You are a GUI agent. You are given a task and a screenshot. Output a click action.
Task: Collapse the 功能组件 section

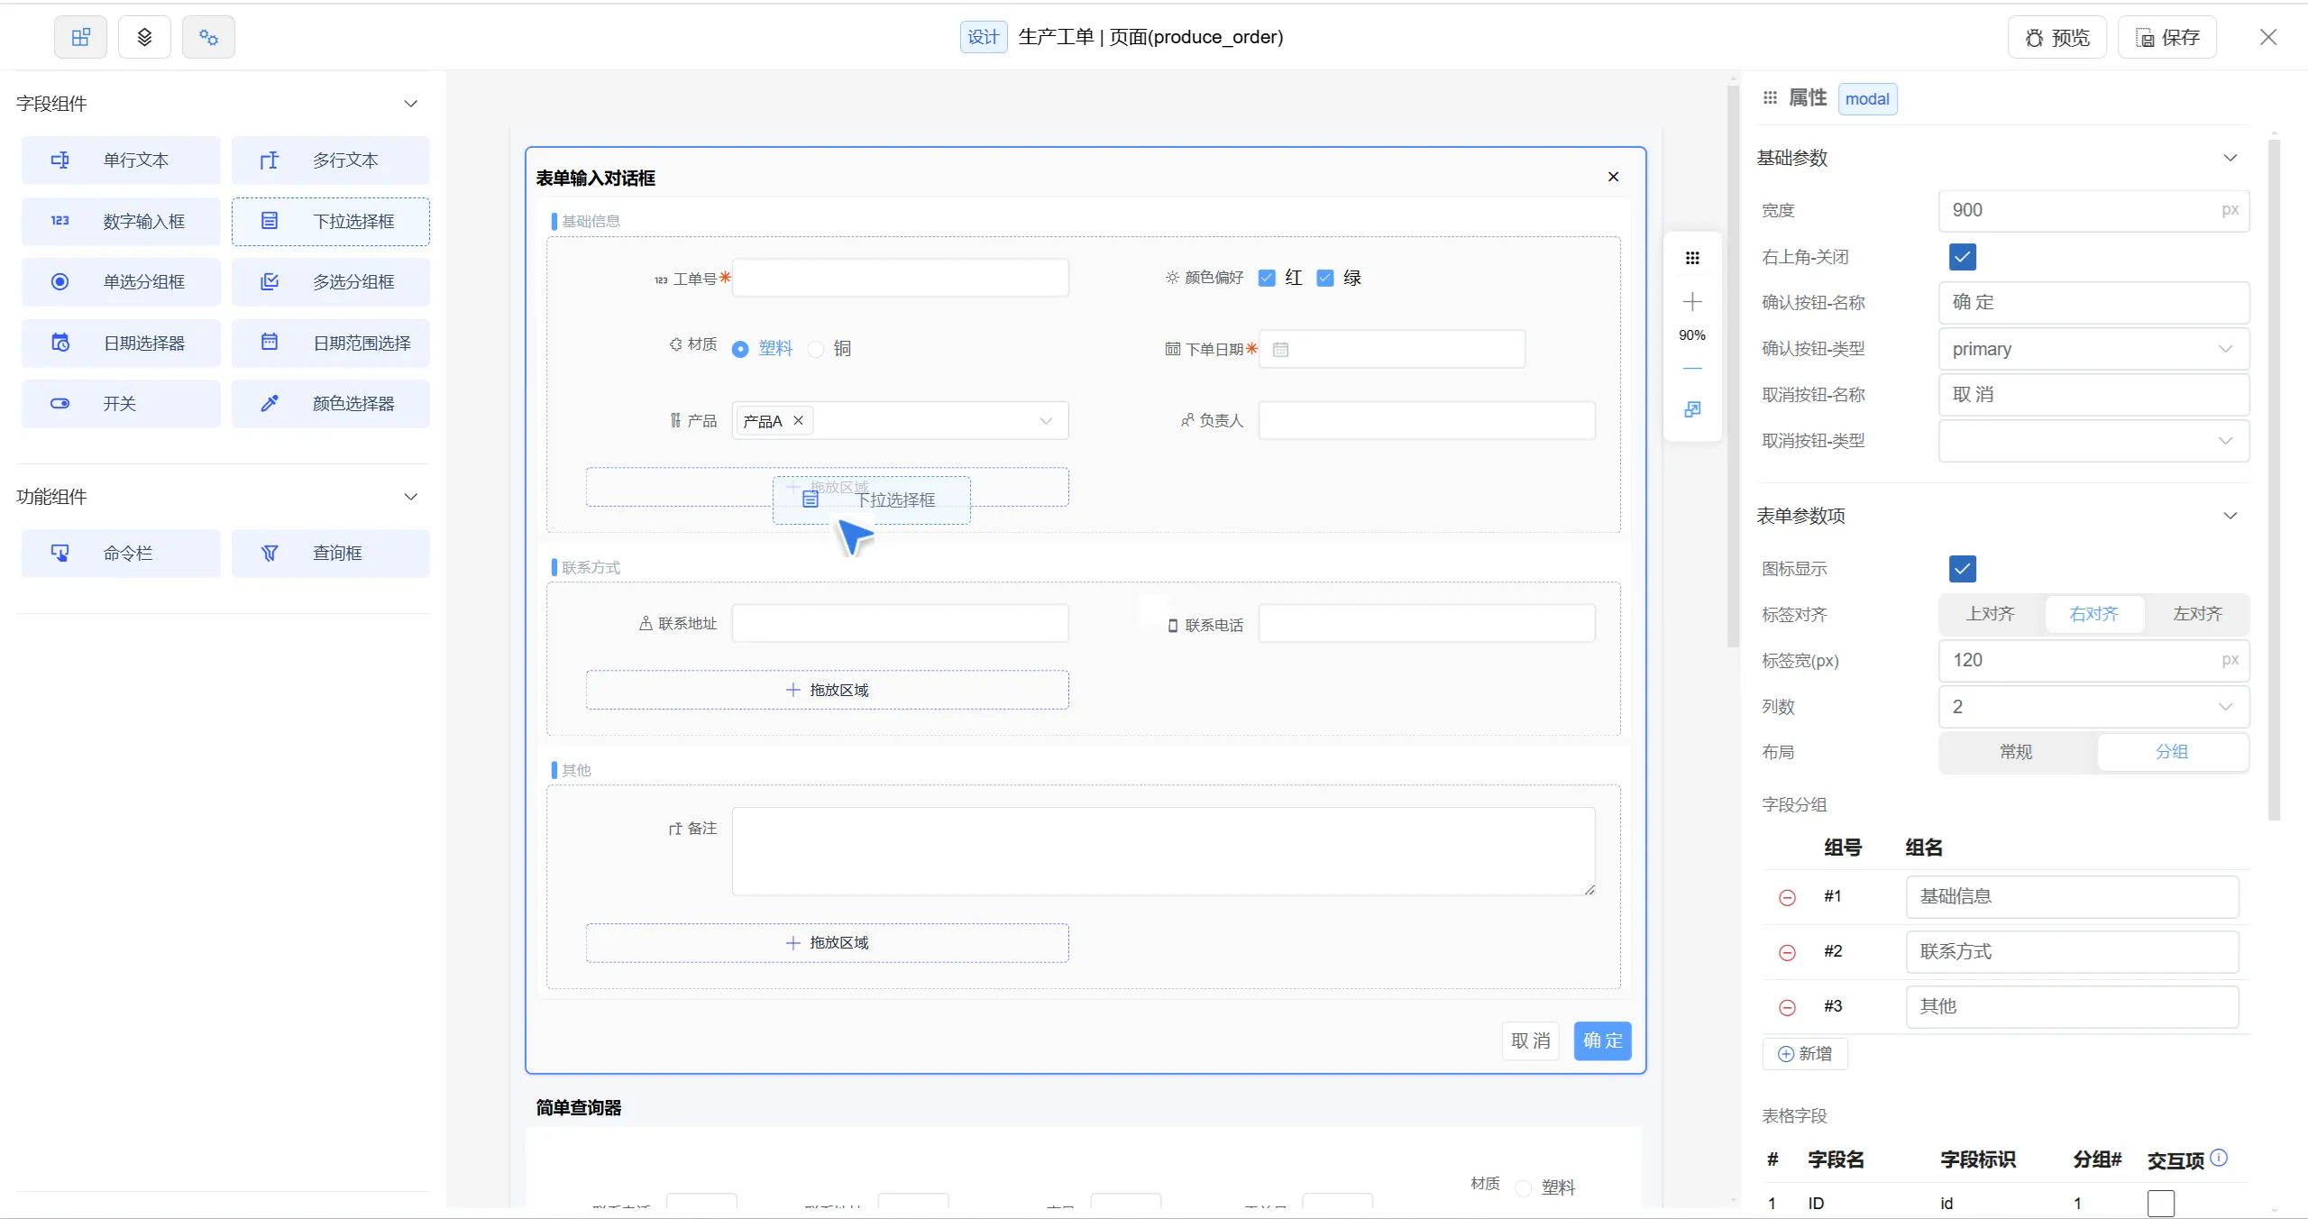pos(411,497)
